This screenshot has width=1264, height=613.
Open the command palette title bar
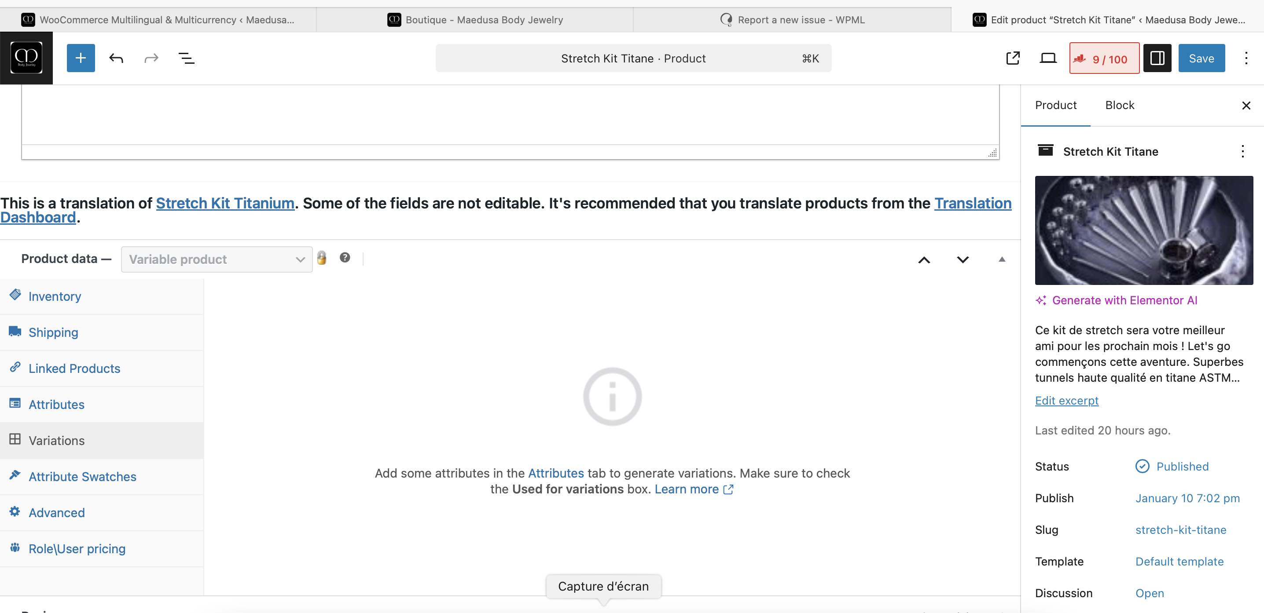(633, 58)
